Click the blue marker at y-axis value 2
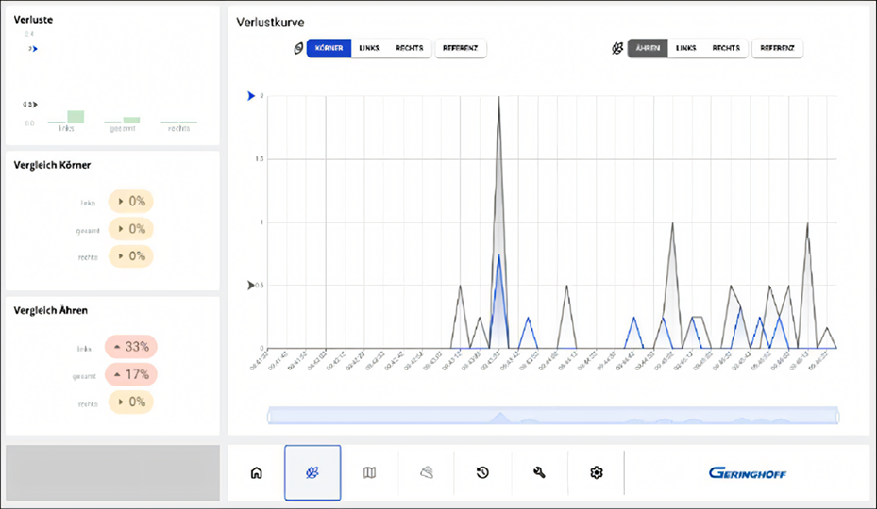The image size is (877, 509). [250, 96]
